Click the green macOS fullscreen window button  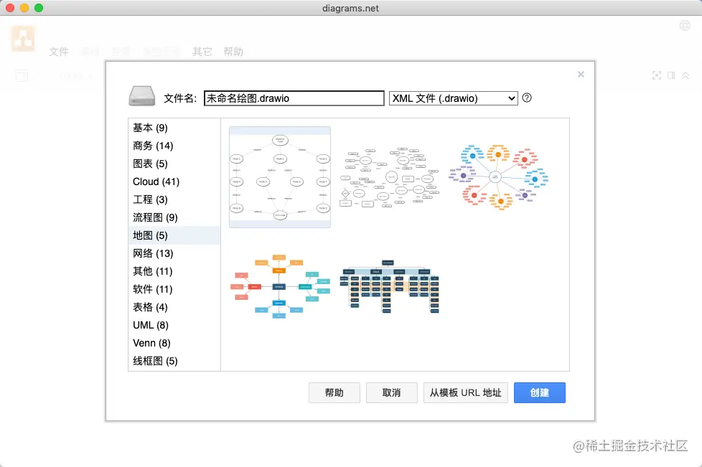point(39,8)
